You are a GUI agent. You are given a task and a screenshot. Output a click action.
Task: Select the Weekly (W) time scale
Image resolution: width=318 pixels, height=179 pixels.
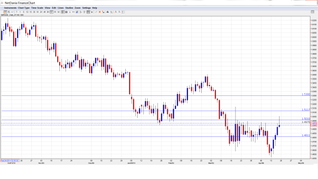pyautogui.click(x=55, y=12)
